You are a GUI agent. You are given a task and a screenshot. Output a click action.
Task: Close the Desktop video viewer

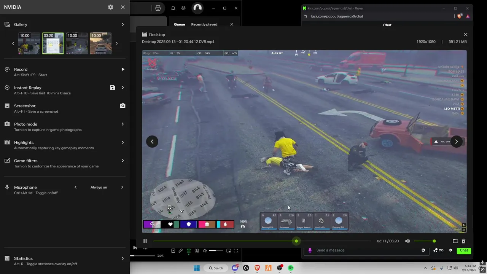click(x=465, y=35)
